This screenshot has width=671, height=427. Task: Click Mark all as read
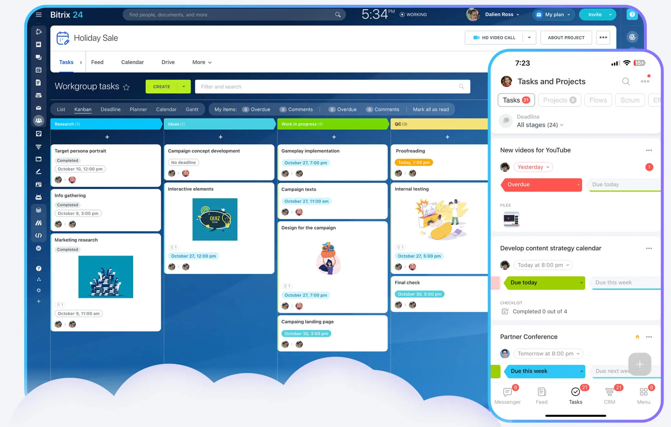pos(431,109)
